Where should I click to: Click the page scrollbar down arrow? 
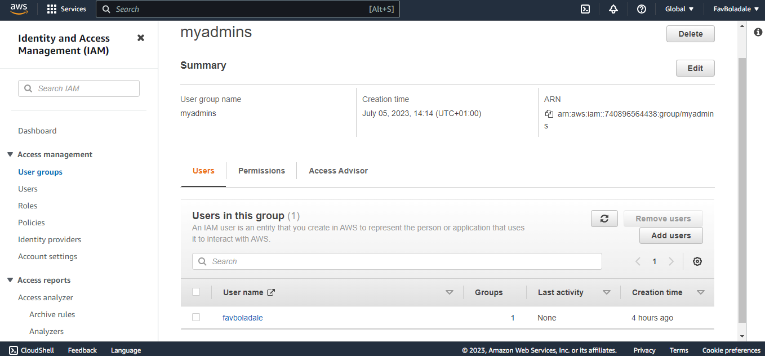click(742, 336)
